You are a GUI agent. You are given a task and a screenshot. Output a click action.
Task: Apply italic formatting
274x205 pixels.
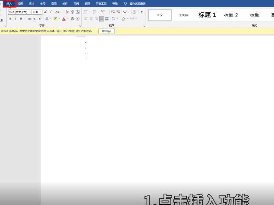(15, 18)
